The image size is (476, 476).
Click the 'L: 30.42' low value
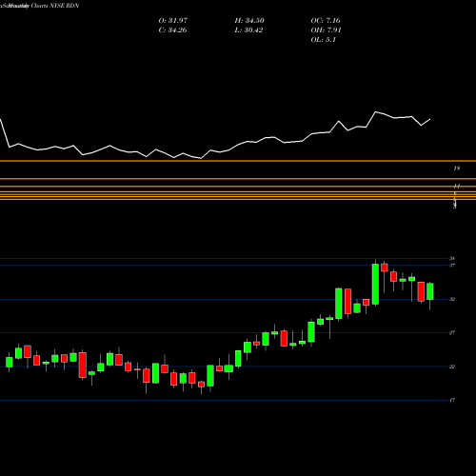(x=248, y=30)
